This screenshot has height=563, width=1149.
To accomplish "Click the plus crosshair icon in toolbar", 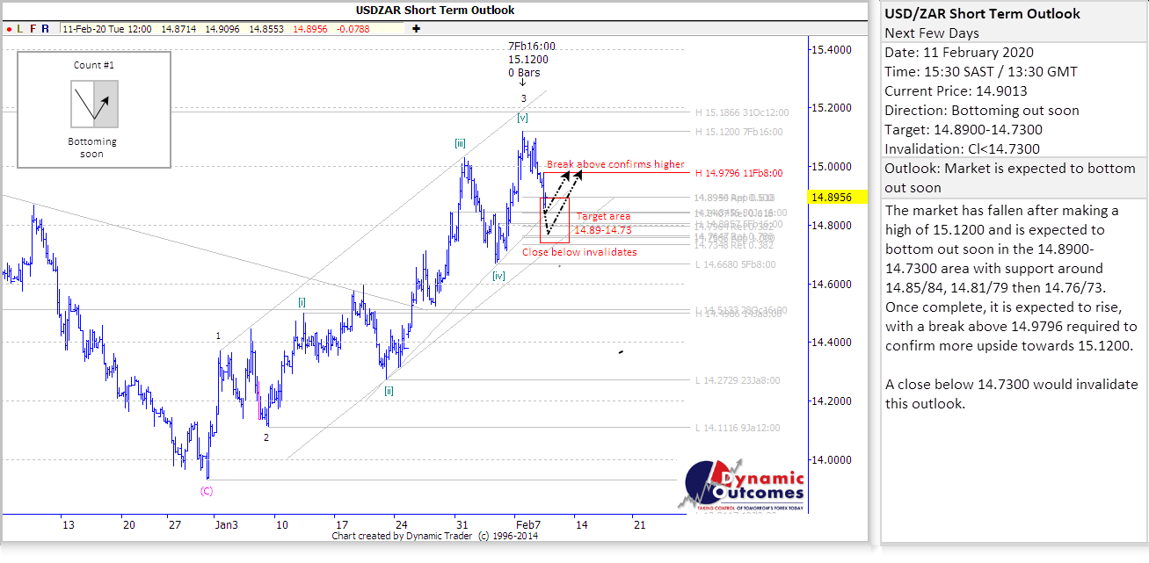I will click(416, 28).
